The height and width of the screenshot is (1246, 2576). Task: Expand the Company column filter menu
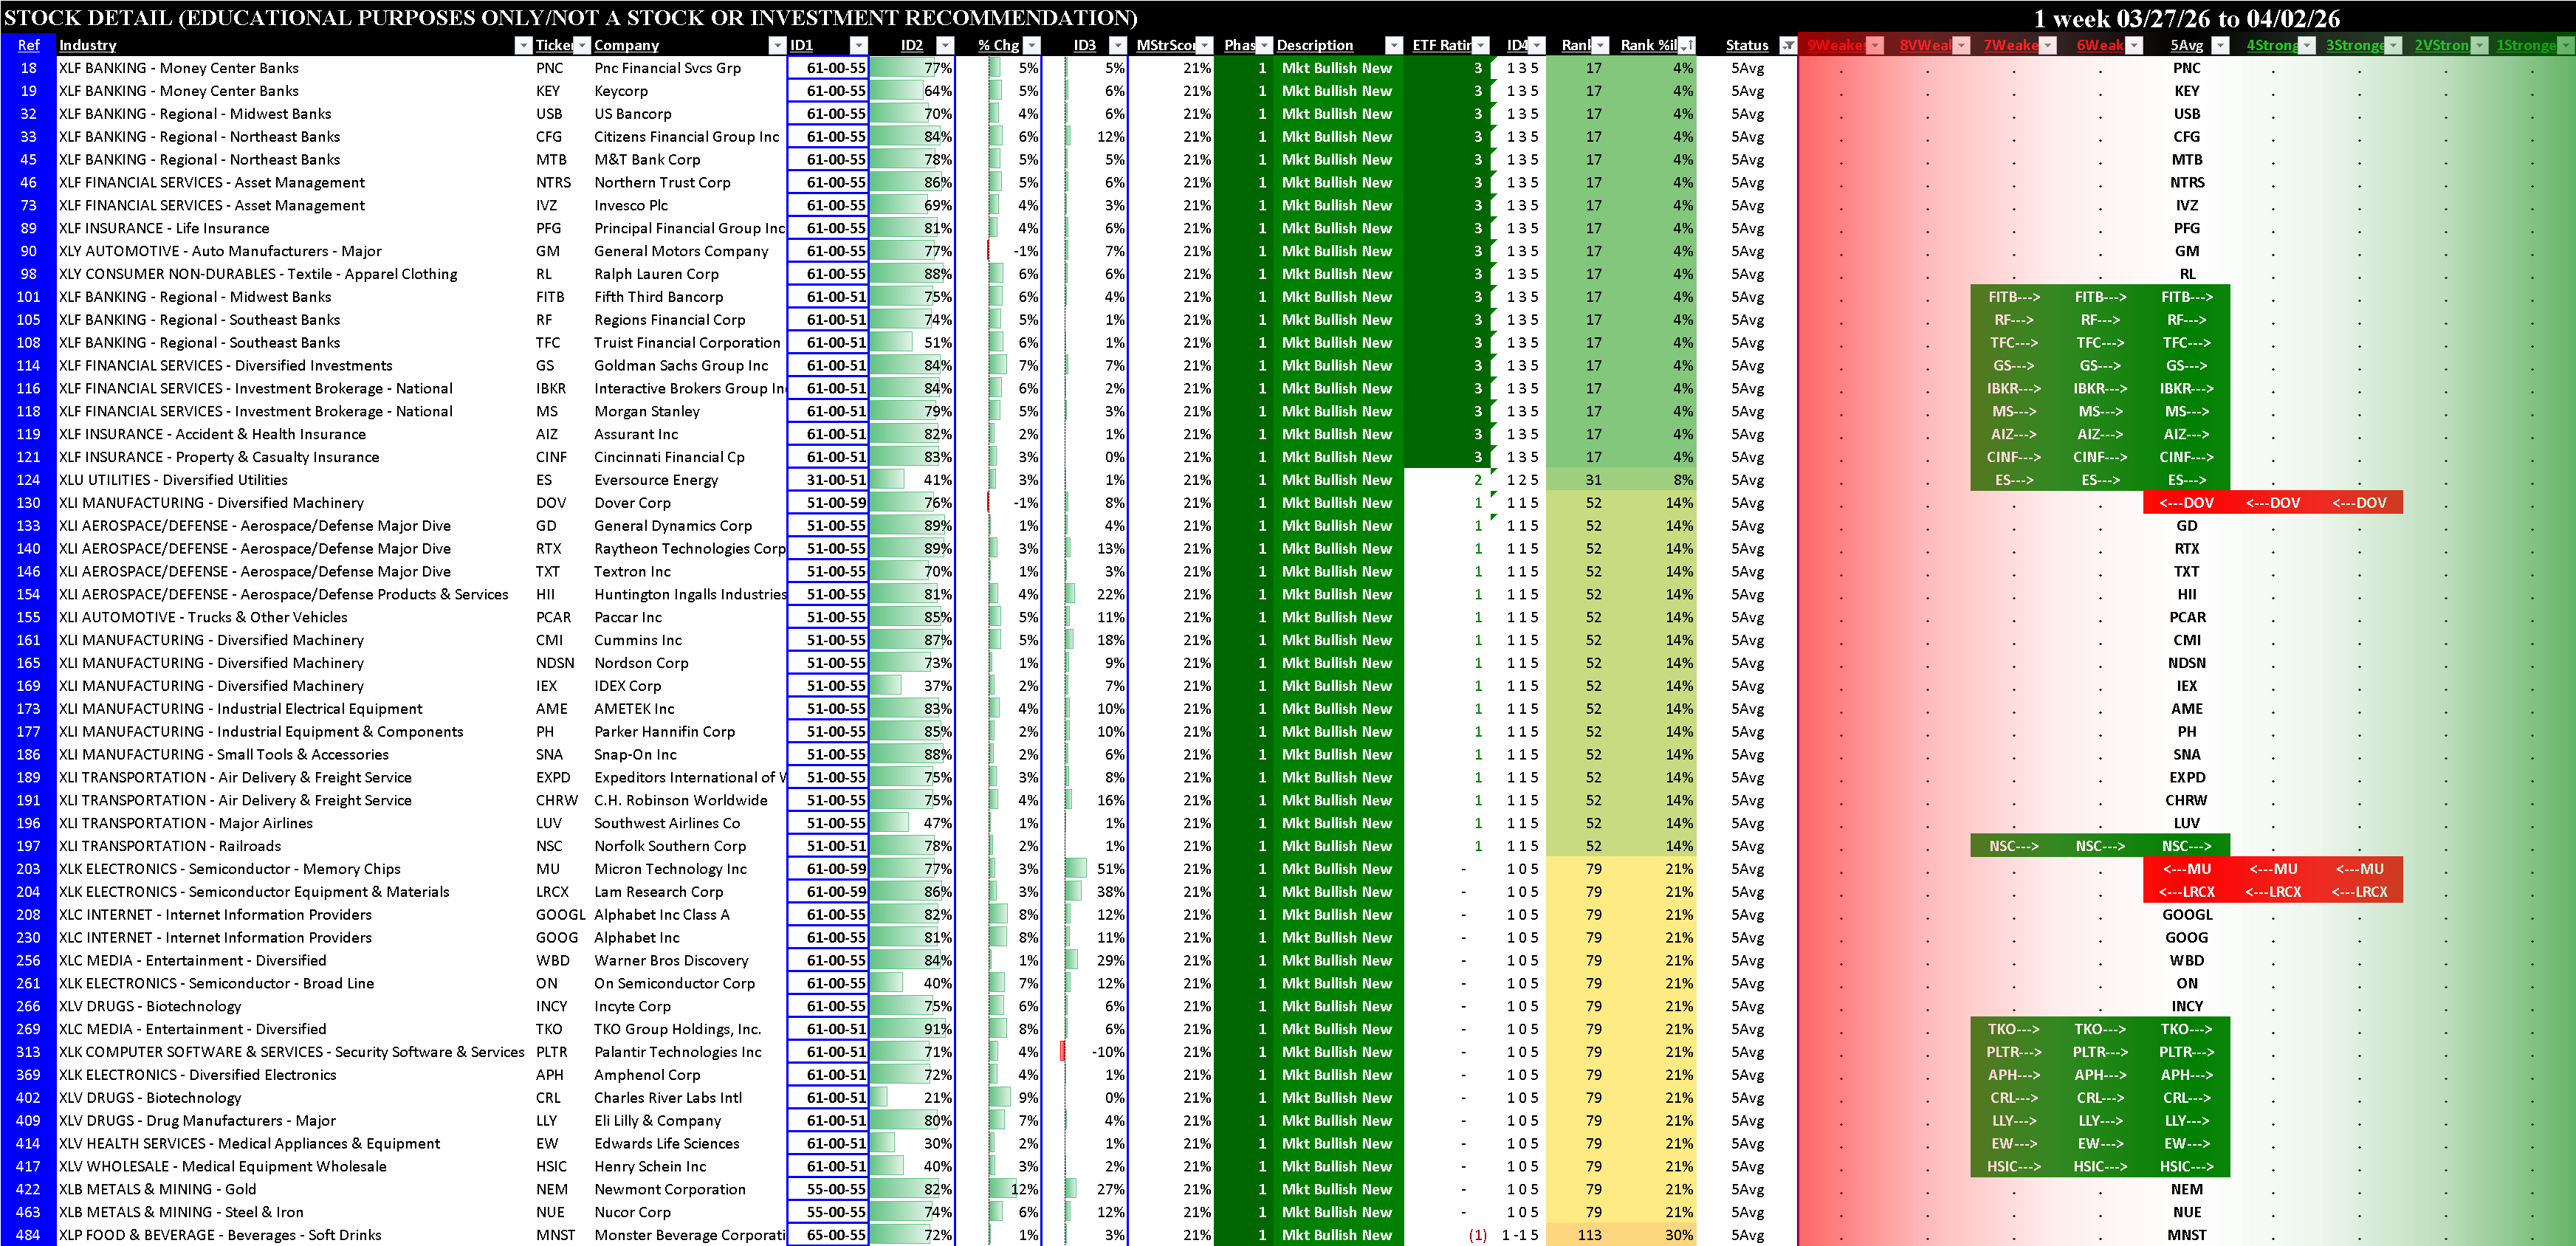point(777,45)
